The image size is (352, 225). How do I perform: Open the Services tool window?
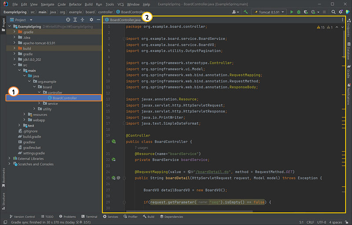[110, 217]
